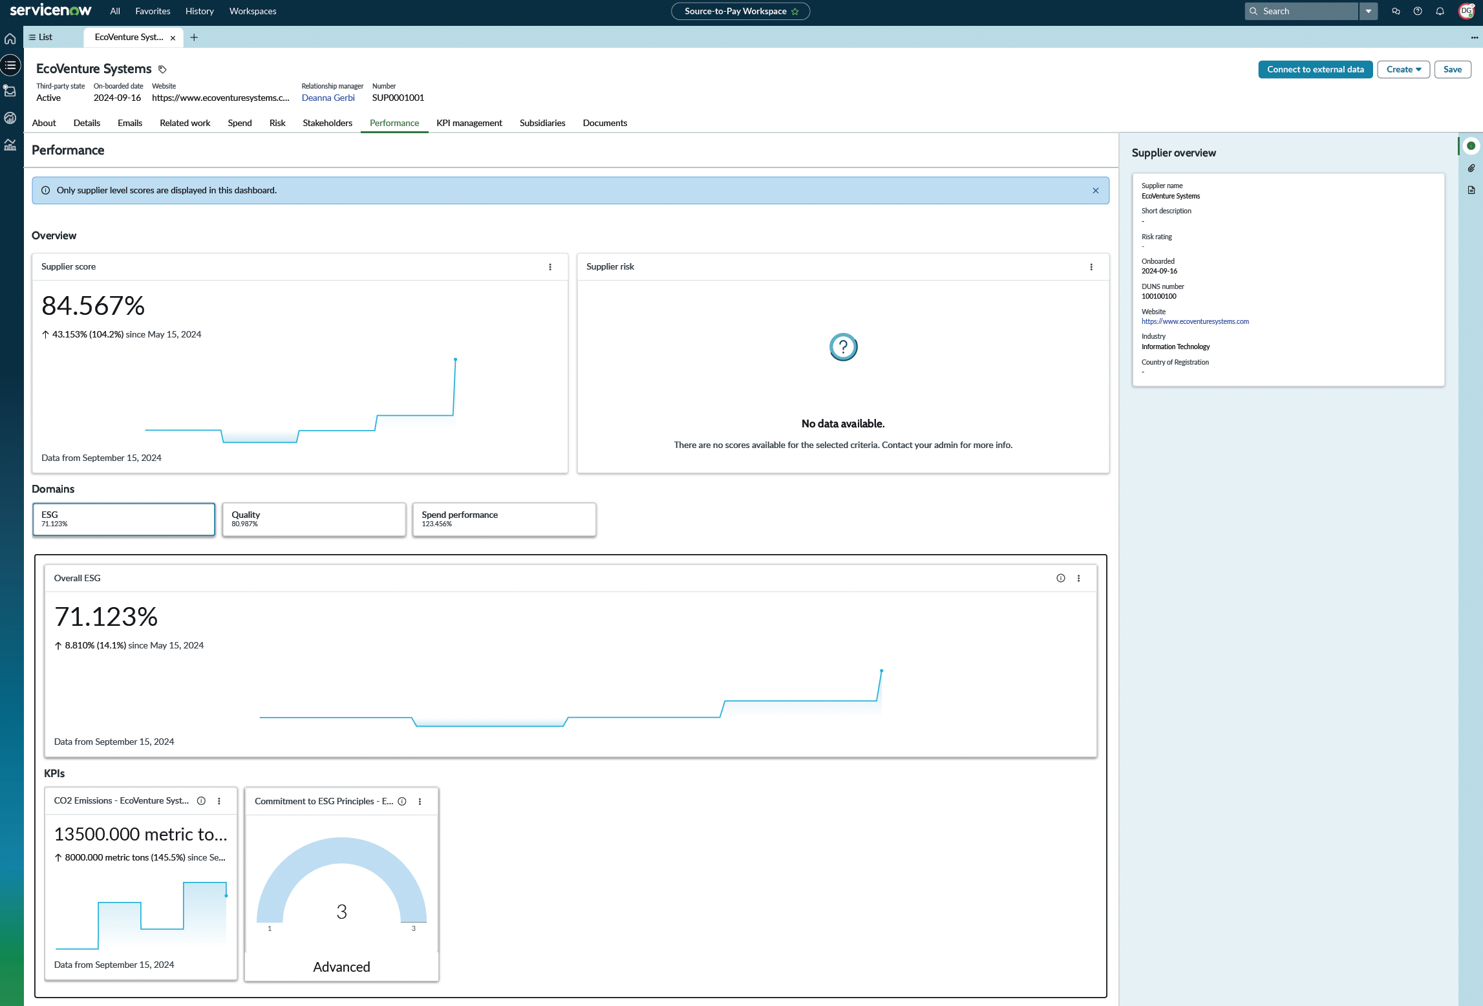Switch to the Documents tab

pyautogui.click(x=604, y=123)
